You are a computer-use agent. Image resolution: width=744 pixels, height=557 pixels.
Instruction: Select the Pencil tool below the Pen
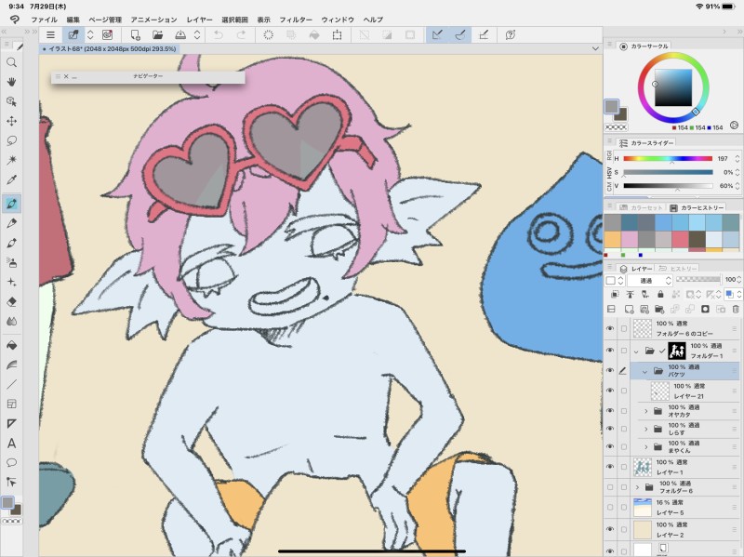click(x=11, y=223)
